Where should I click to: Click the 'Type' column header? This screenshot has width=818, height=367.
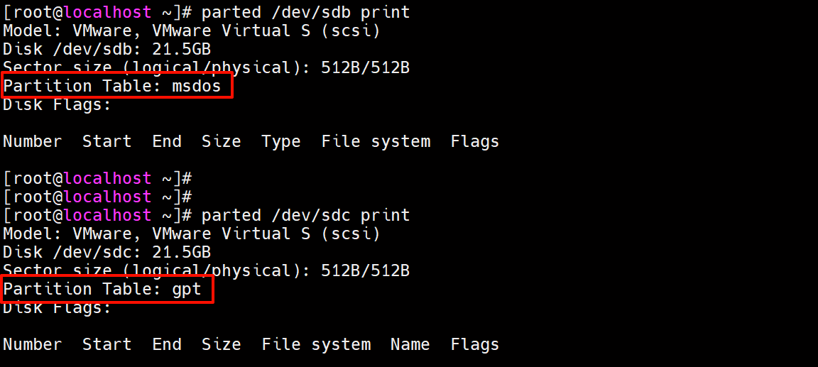(x=281, y=142)
